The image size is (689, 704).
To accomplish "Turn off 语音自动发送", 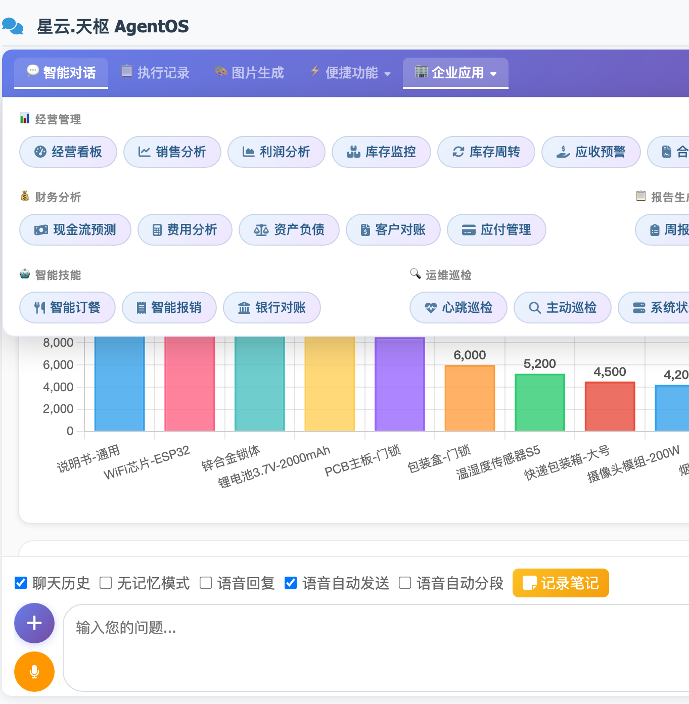I will click(x=291, y=583).
